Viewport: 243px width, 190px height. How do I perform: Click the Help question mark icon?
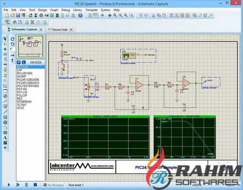pos(80,15)
